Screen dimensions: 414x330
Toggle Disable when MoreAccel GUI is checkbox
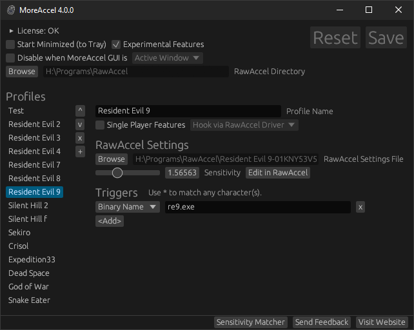click(10, 58)
